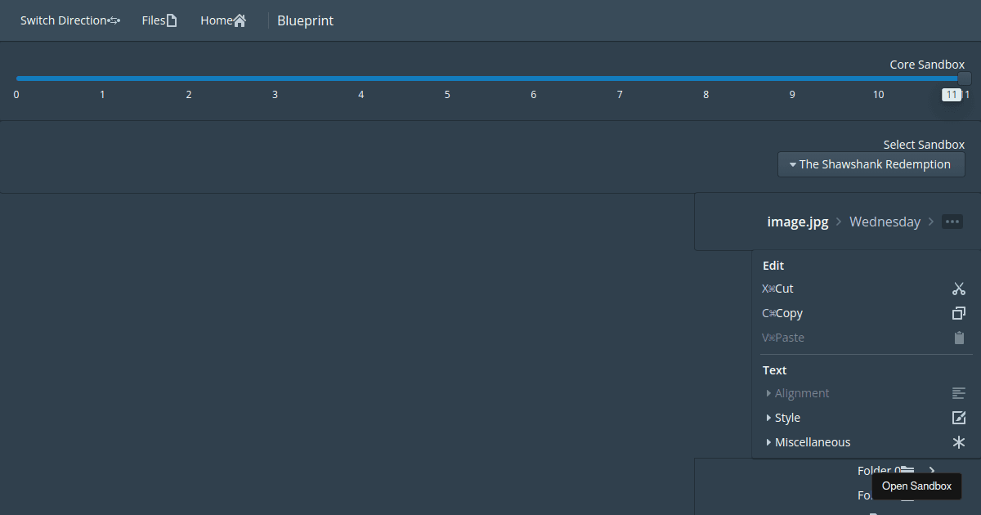This screenshot has width=981, height=515.
Task: Open the Wednesday breadcrumb link
Action: [x=885, y=222]
